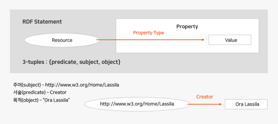The height and width of the screenshot is (124, 278).
Task: Click the white Property container box
Action: click(187, 36)
